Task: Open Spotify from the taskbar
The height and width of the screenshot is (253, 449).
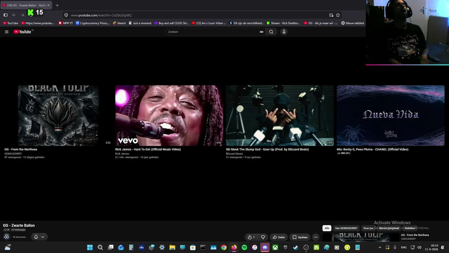Action: [244, 247]
